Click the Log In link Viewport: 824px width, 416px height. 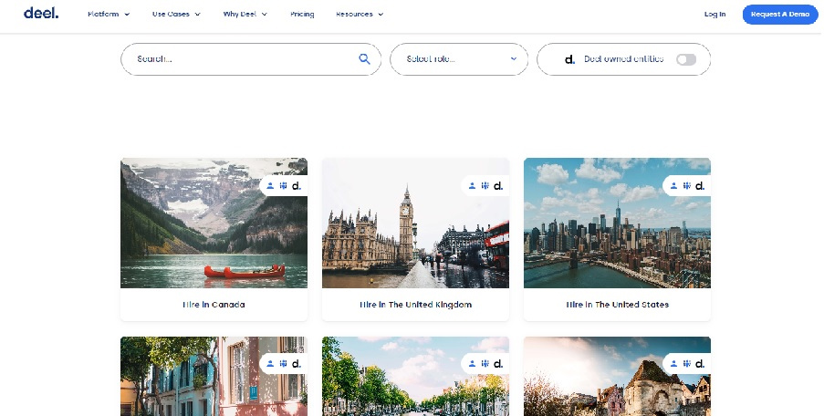click(x=714, y=15)
